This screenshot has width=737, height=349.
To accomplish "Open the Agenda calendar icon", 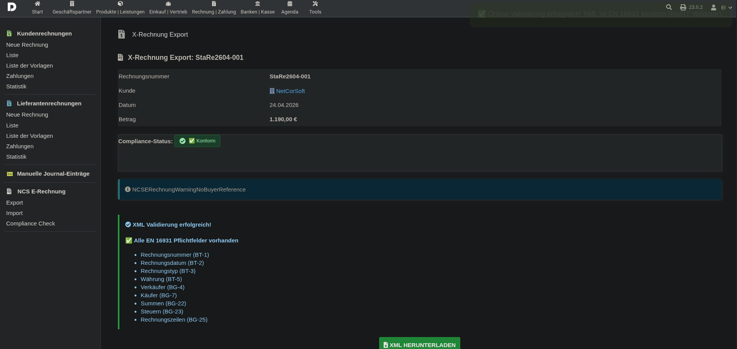I will click(289, 4).
